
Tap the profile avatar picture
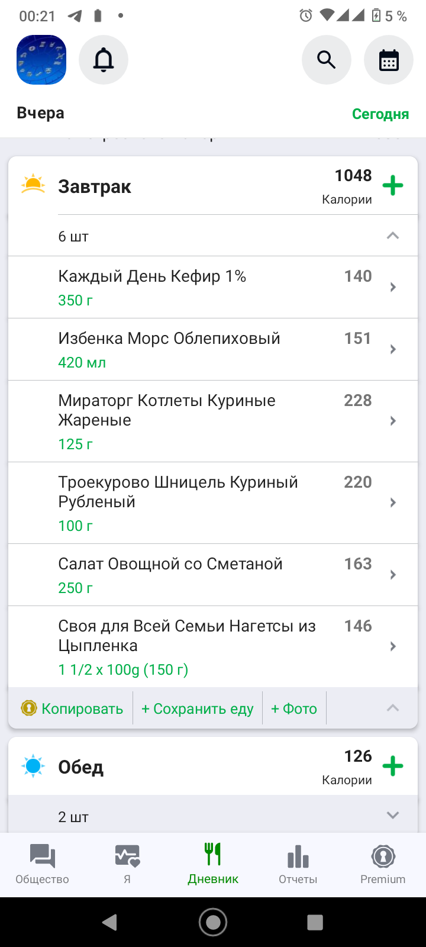pyautogui.click(x=41, y=60)
